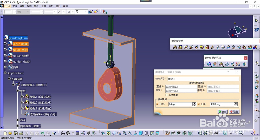Open the 视图 menu
Screen dimensions: 260x140
pos(29,6)
